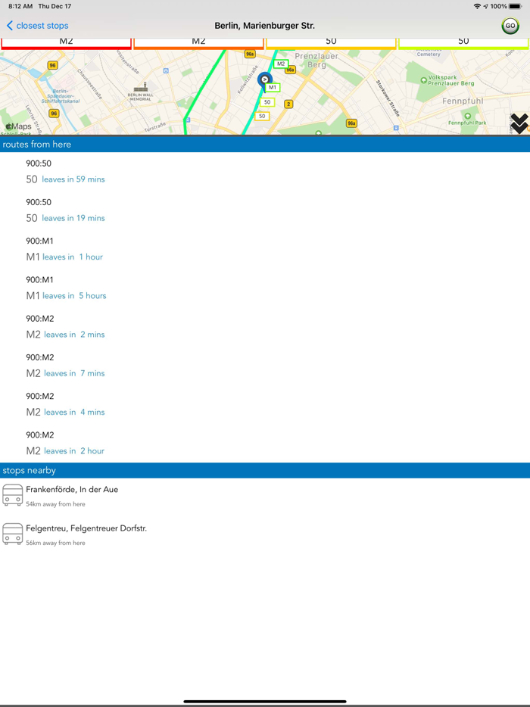
Task: Tap the bus icon beside Felgentreu stop
Action: tap(13, 534)
